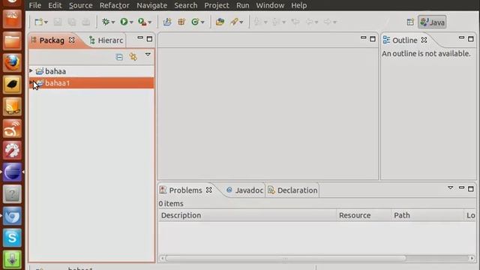Open the Navigate menu
The image size is (480, 270).
tap(151, 5)
